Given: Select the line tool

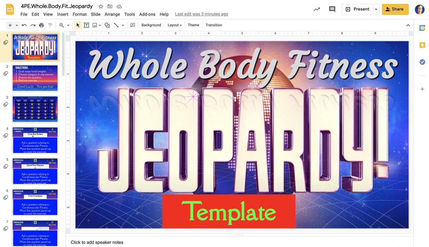Looking at the screenshot, I should [116, 25].
